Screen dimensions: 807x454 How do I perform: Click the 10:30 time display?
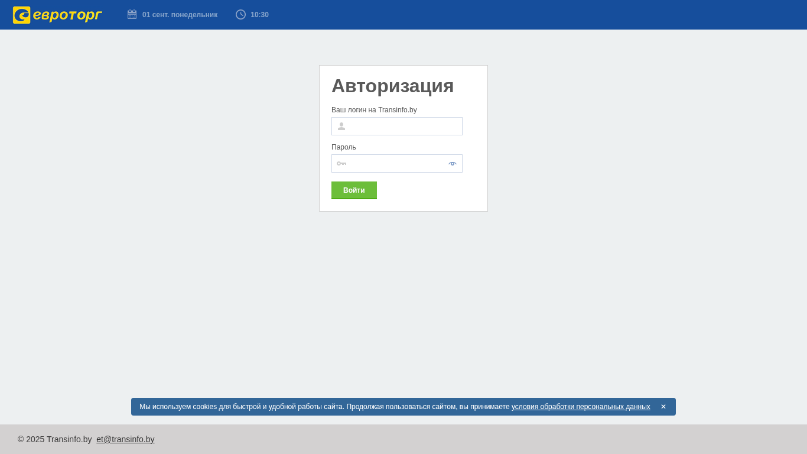pyautogui.click(x=259, y=15)
